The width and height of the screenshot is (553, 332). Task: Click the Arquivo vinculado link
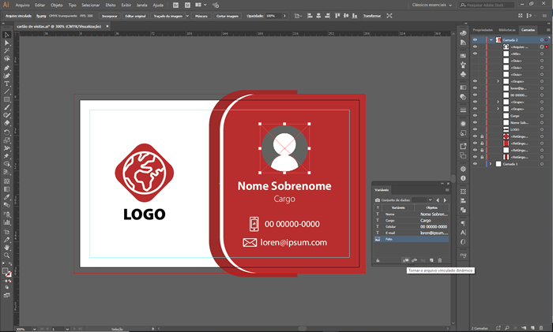click(x=18, y=16)
